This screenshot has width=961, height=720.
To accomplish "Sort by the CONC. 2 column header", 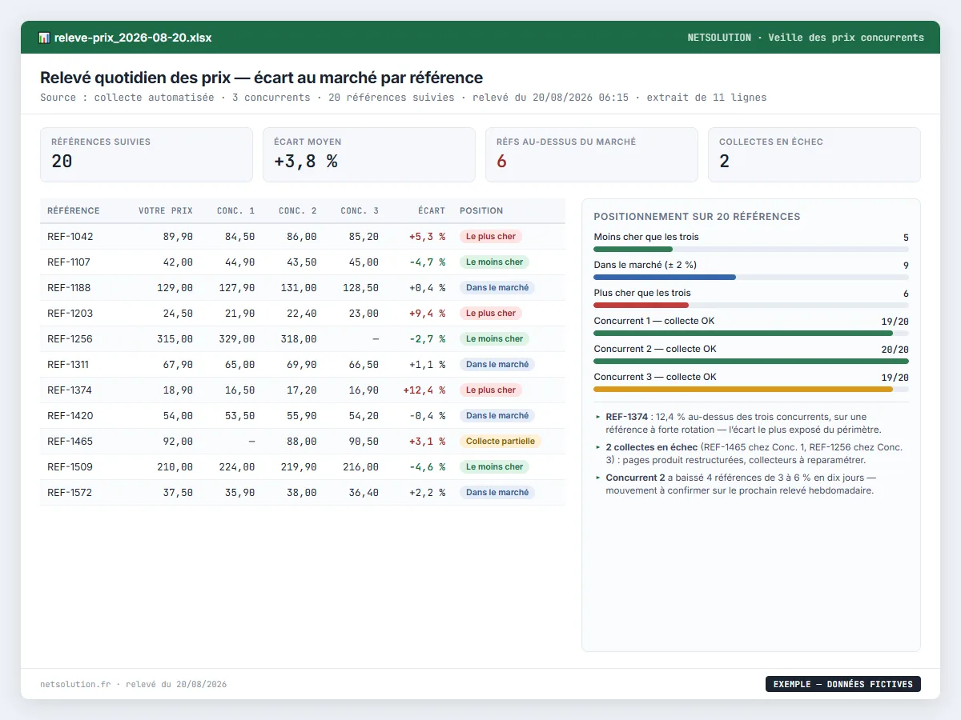I will coord(298,211).
